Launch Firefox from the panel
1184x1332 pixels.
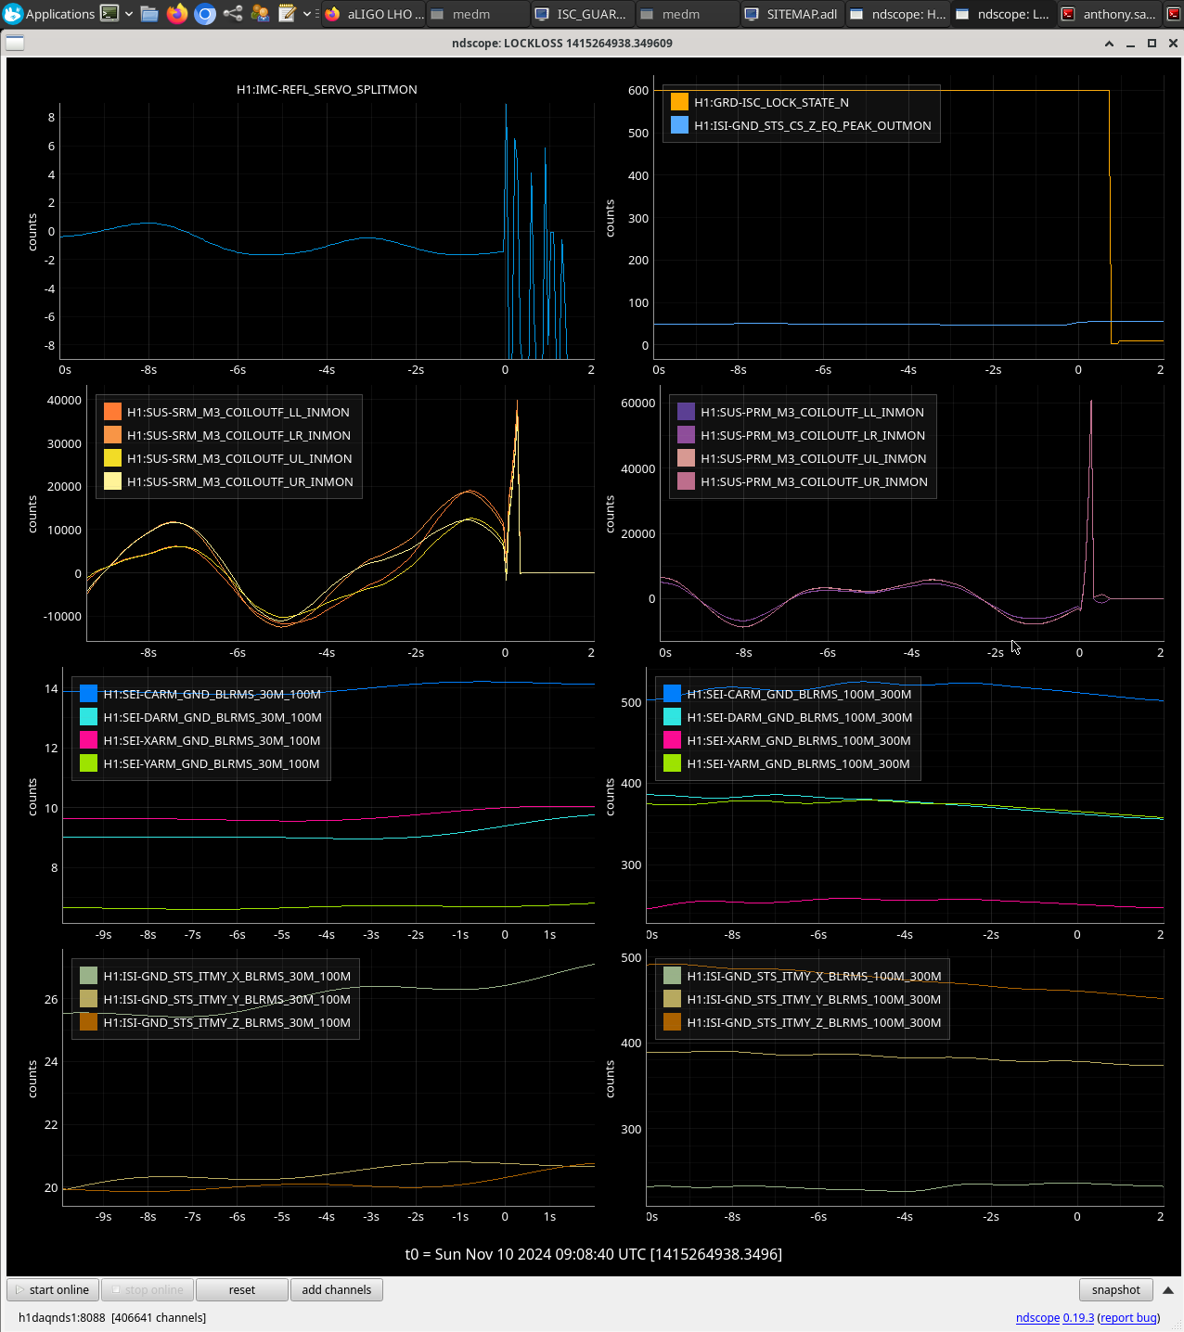click(x=177, y=14)
